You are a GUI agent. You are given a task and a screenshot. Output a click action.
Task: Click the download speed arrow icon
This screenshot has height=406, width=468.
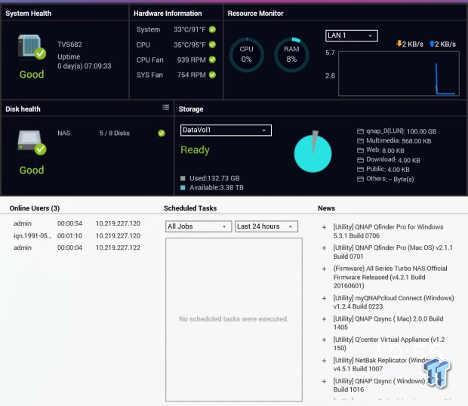tap(399, 44)
